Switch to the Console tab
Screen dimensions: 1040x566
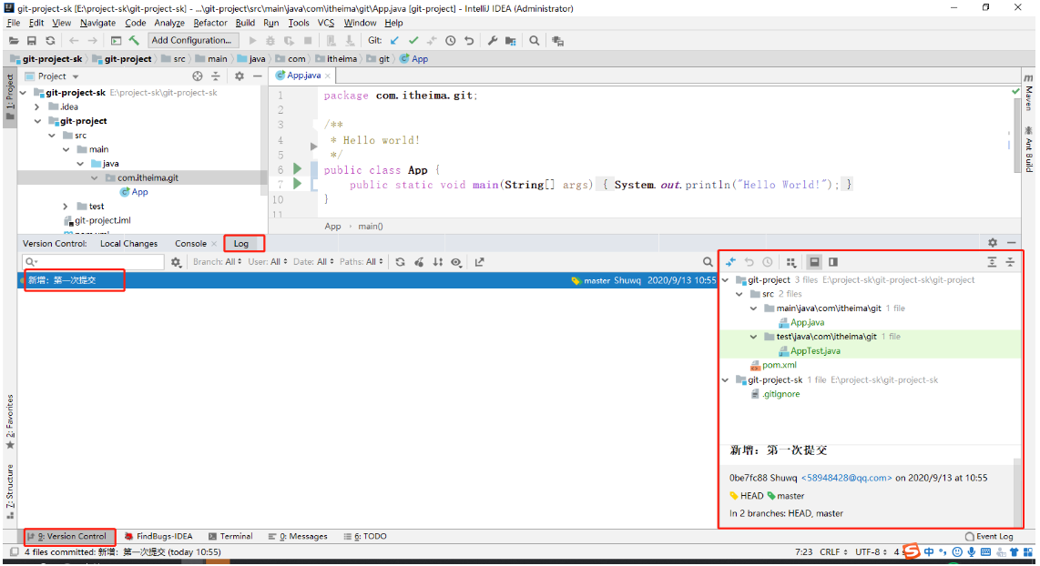(191, 243)
